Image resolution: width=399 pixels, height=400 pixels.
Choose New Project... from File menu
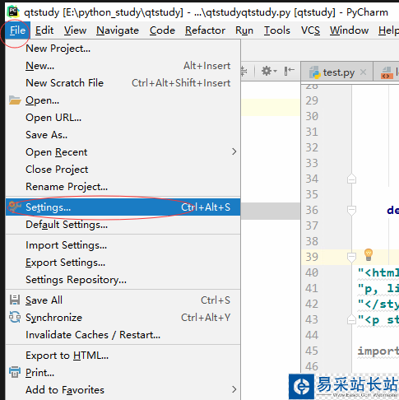123,49
